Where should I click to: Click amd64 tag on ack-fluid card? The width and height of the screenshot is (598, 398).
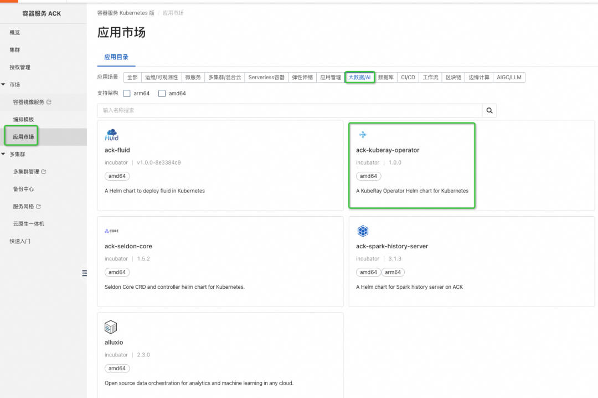117,176
